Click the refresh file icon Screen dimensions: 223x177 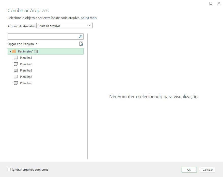pyautogui.click(x=81, y=44)
